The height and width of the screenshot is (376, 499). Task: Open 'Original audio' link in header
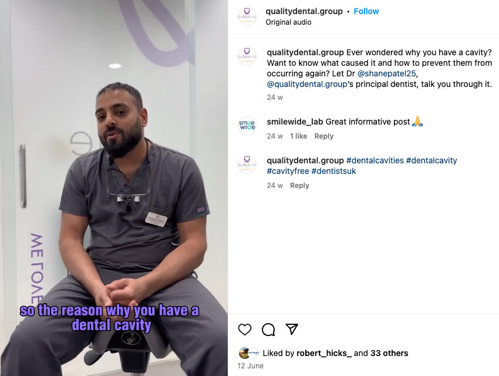[288, 22]
